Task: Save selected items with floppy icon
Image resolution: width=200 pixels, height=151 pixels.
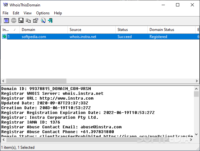Action: pyautogui.click(x=21, y=20)
